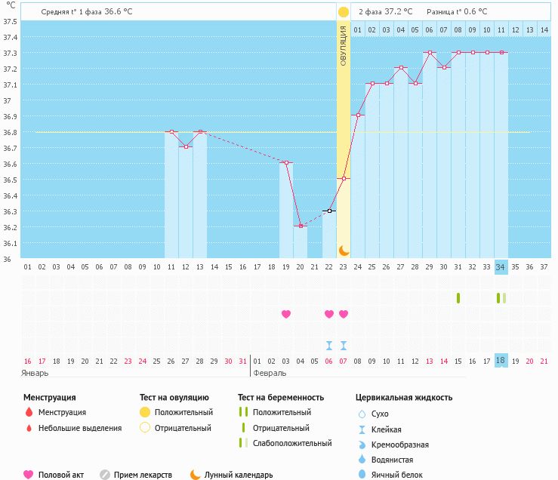The image size is (558, 480).
Task: Click the egg white fluid drop in the legend
Action: [361, 475]
